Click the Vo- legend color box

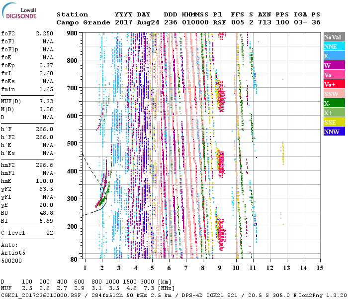pyautogui.click(x=333, y=75)
